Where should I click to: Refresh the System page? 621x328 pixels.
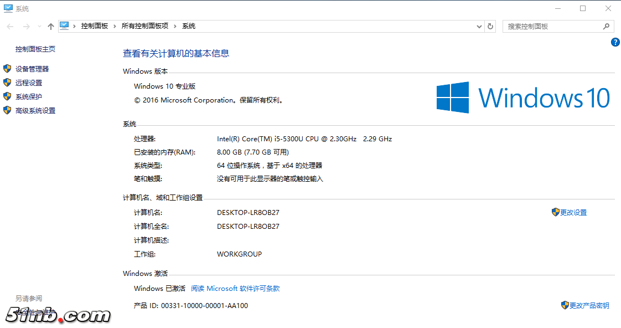490,27
